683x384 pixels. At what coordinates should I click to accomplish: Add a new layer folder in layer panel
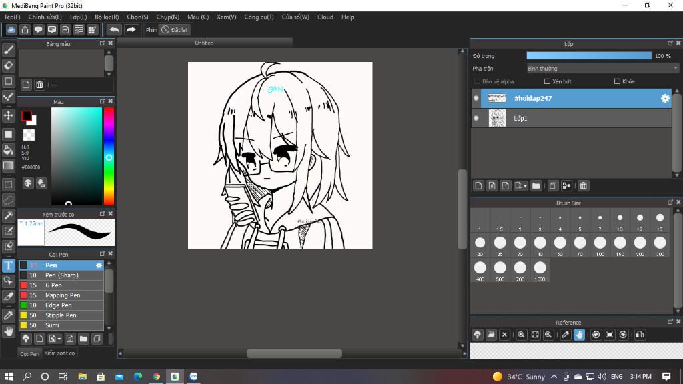coord(536,186)
